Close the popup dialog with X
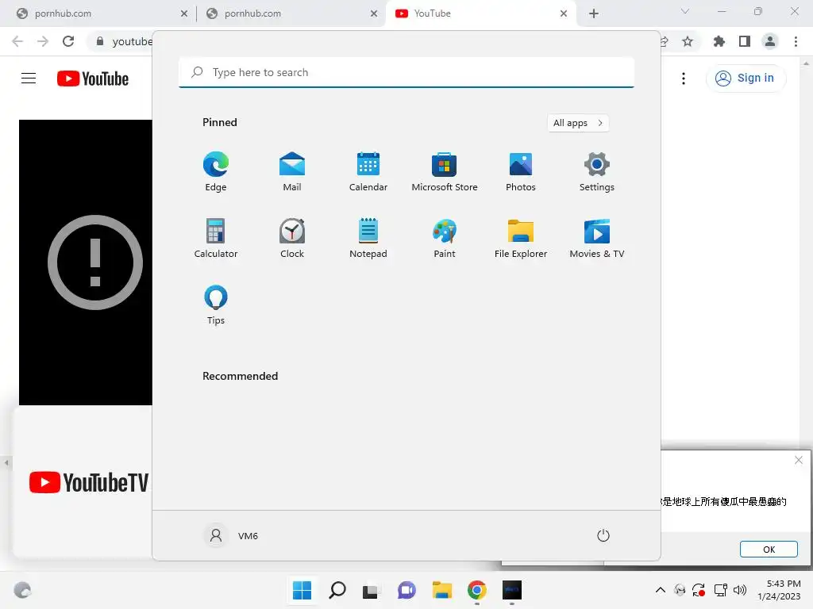This screenshot has height=609, width=813. 799,460
